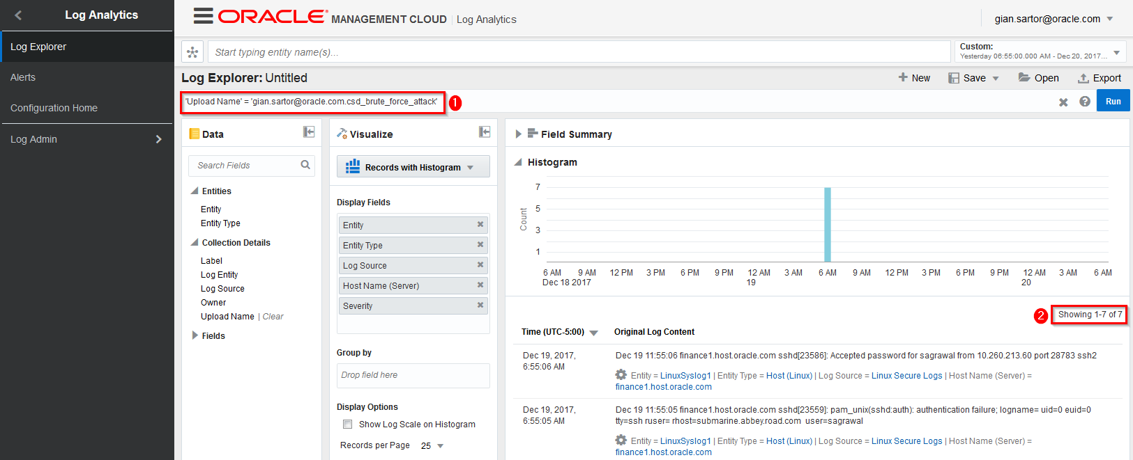Click Host (Linux) link in second record
The width and height of the screenshot is (1133, 460).
coord(789,441)
